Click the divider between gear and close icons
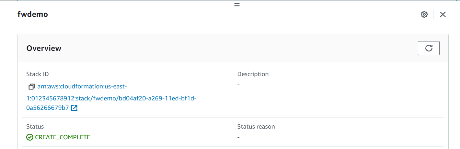The height and width of the screenshot is (149, 460). tap(433, 15)
